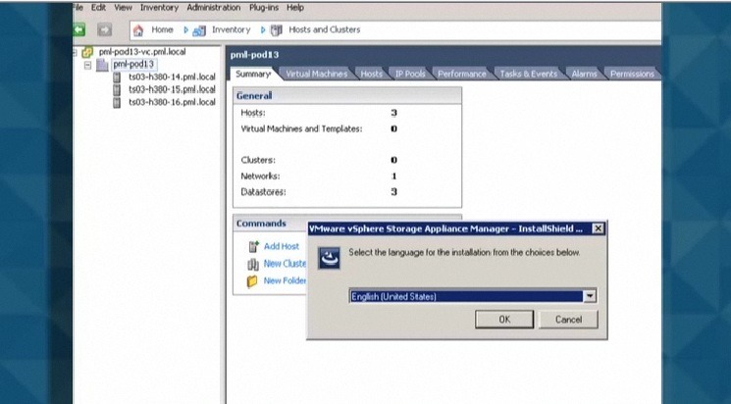Click OK in the language dialog

tap(504, 320)
